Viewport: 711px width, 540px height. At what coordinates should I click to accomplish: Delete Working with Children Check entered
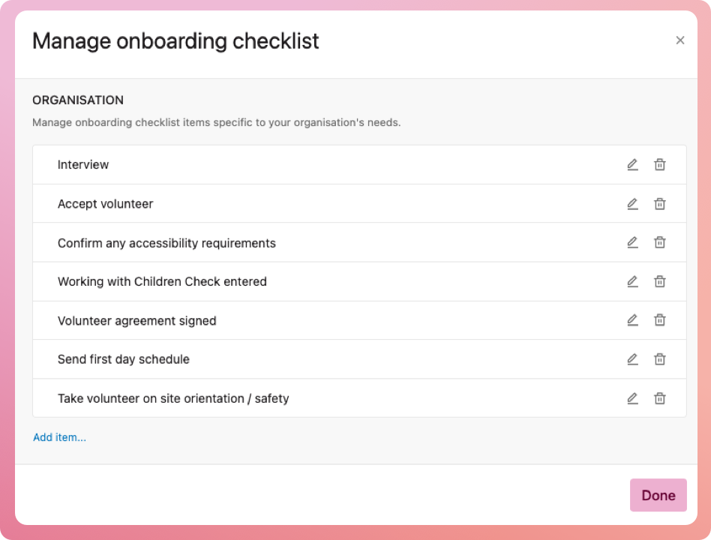(660, 282)
